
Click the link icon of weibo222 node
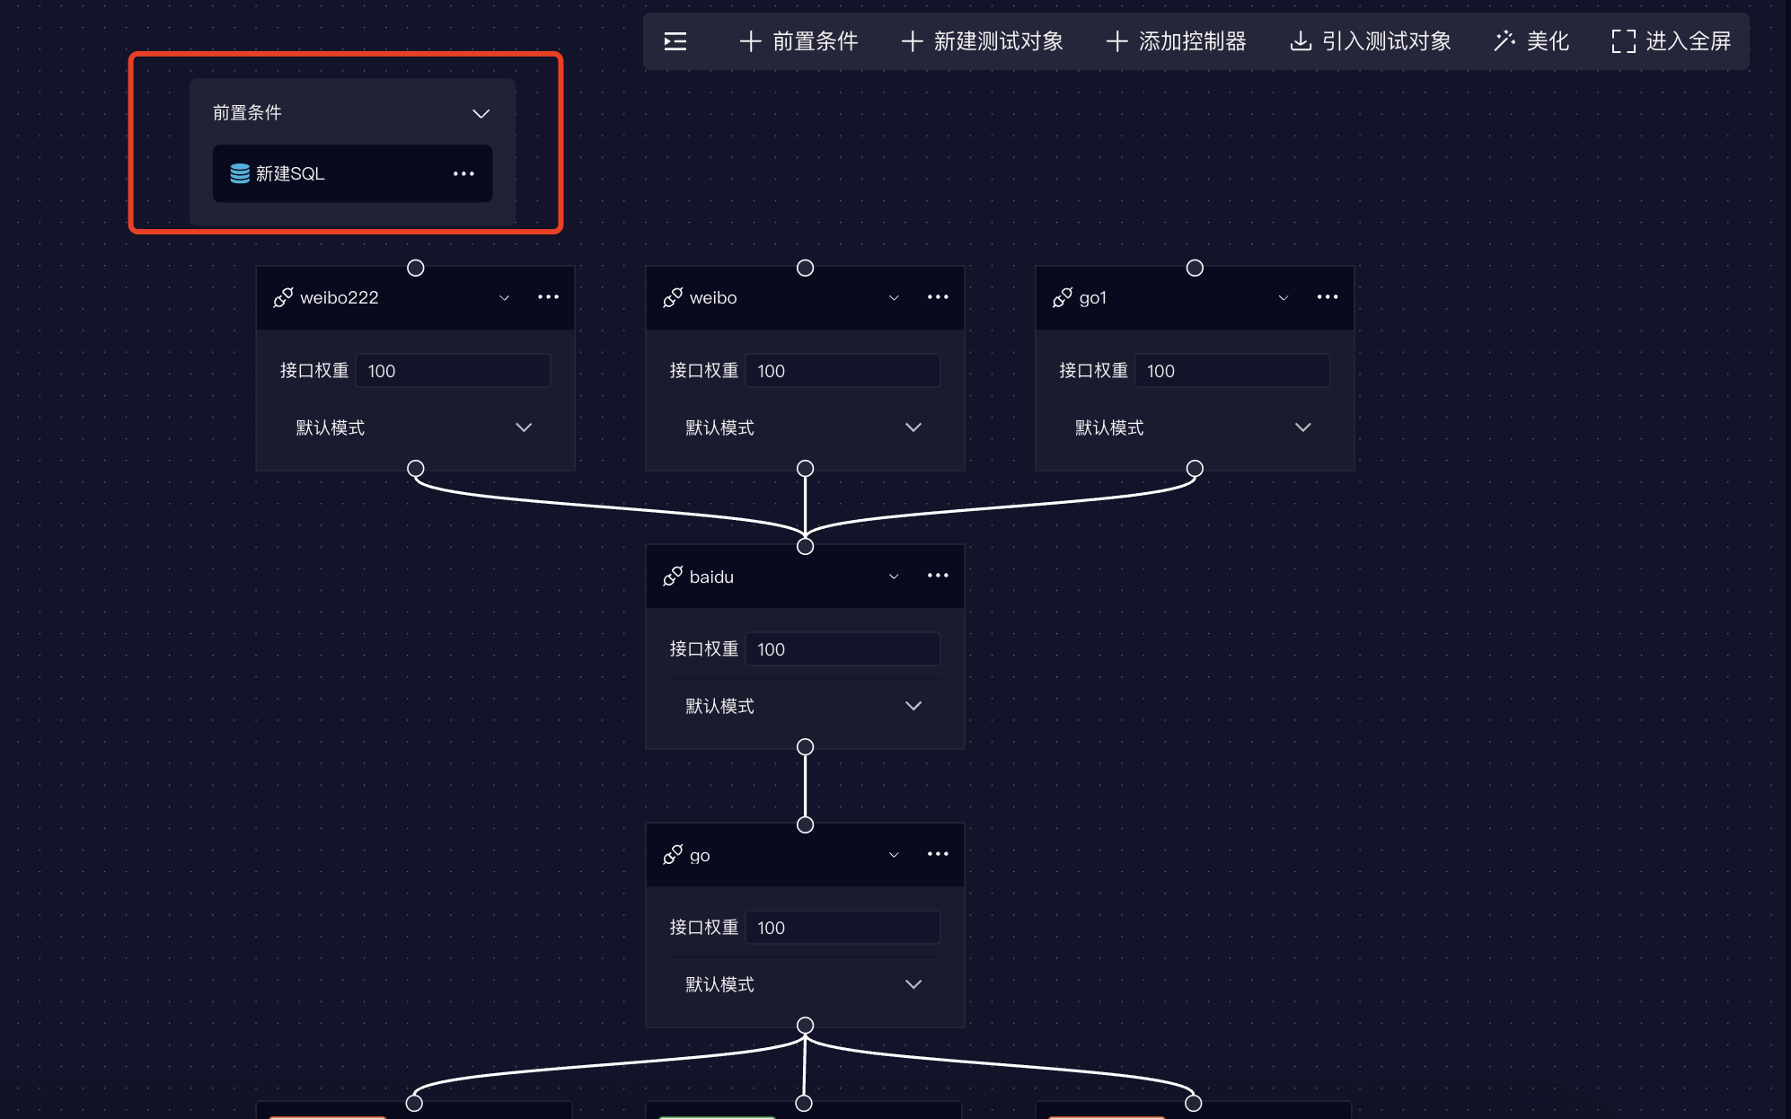(283, 297)
